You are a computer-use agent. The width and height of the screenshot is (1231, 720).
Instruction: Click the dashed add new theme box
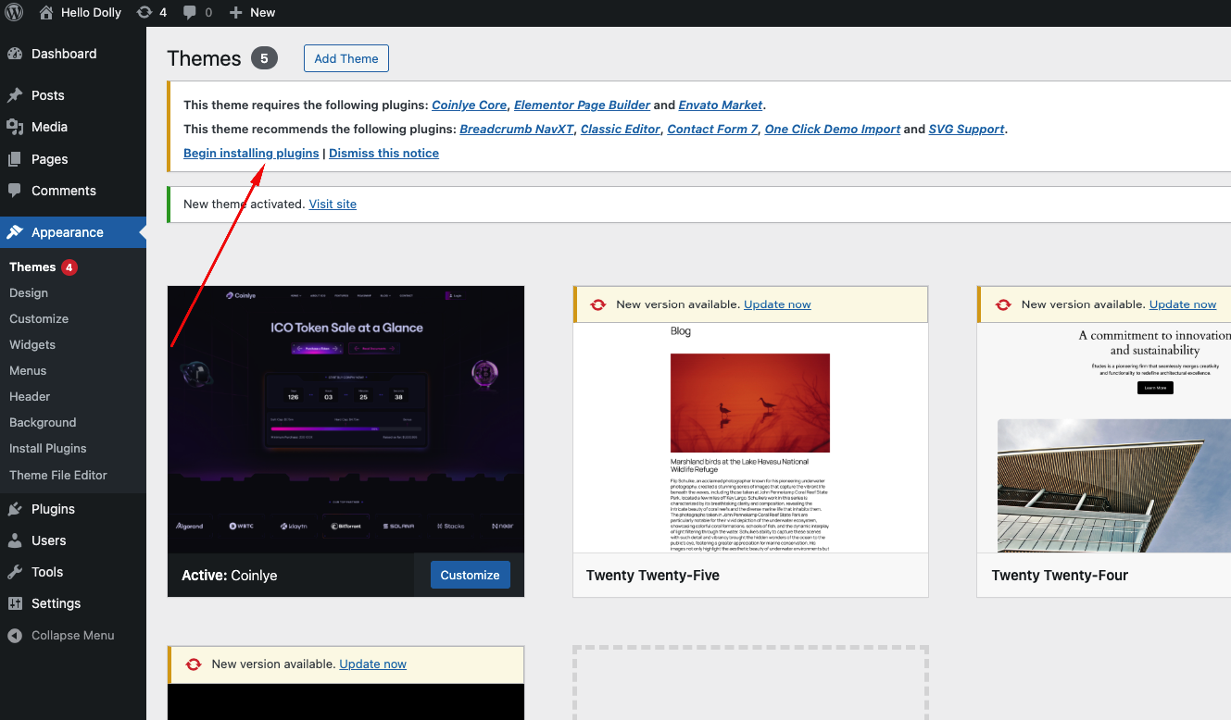click(x=750, y=683)
